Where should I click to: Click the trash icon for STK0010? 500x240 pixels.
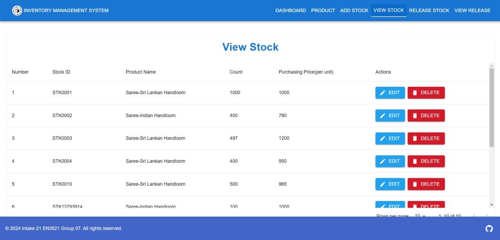tap(415, 184)
